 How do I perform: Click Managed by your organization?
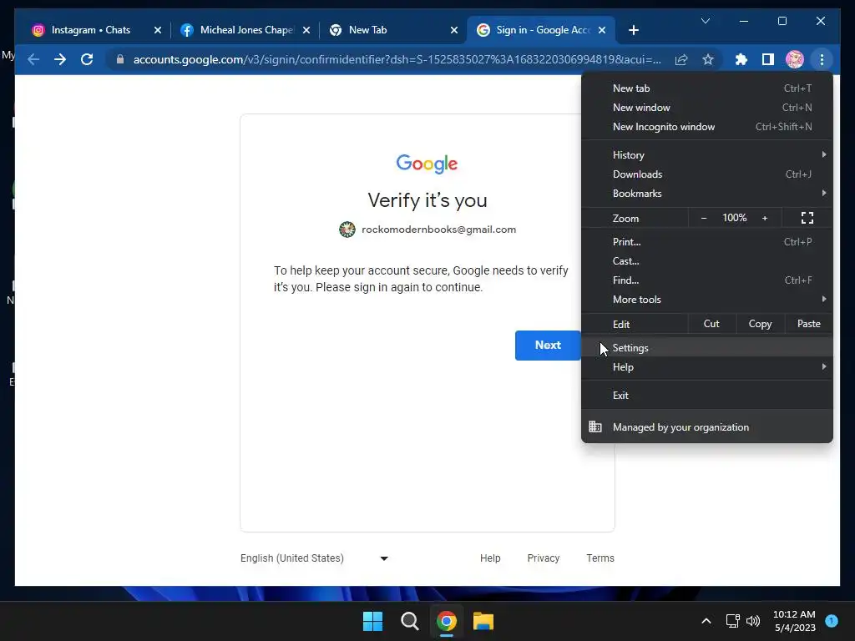coord(706,427)
